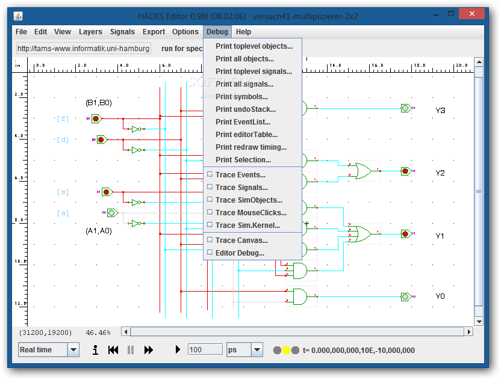Pause the simulation

131,350
